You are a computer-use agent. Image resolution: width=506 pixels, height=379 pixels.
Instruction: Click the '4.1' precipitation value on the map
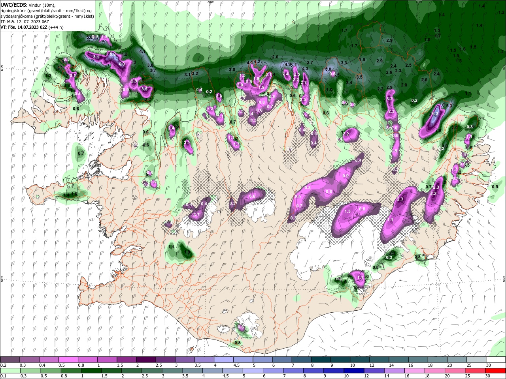(142, 52)
